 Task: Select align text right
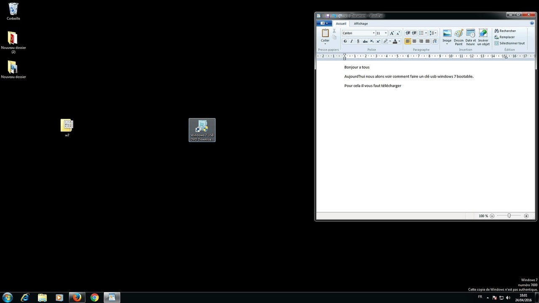pos(421,41)
